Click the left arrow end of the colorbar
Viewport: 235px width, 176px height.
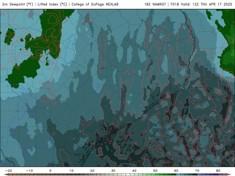click(x=6, y=175)
